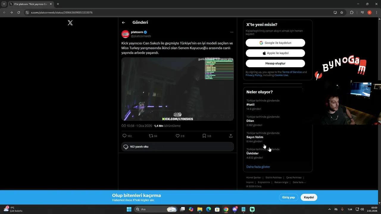The image size is (381, 214).
Task: Click Apple ile kaydol button
Action: point(275,53)
